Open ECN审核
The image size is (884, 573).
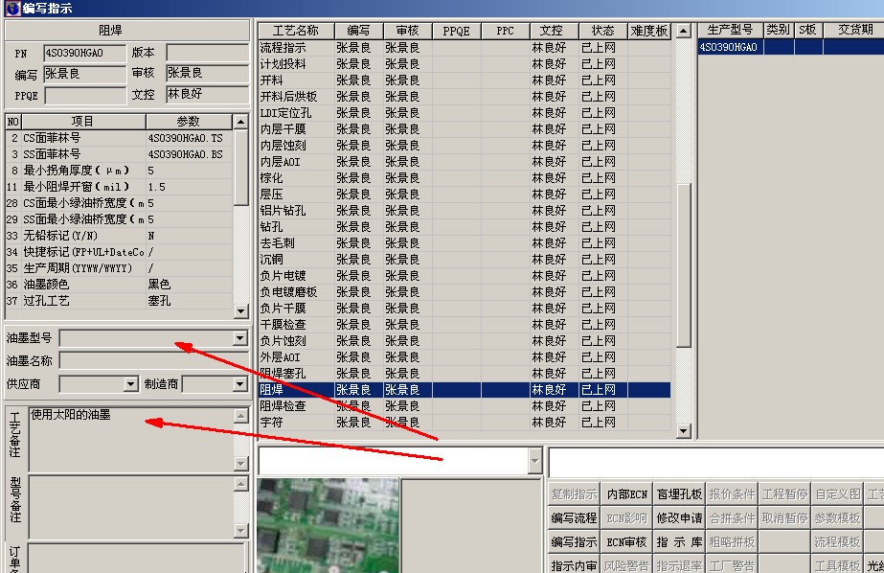tap(627, 542)
